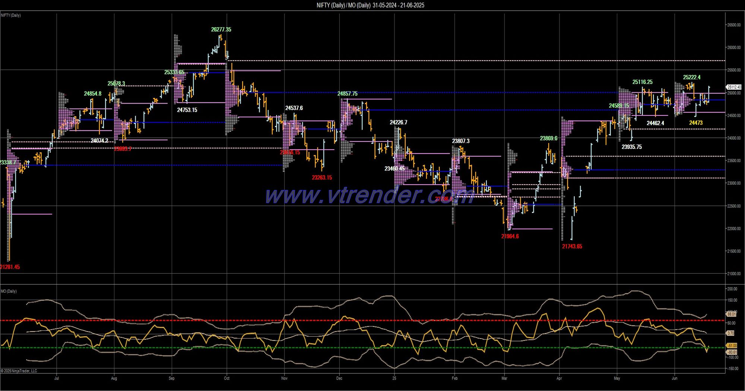Click the 25078.3 high label
This screenshot has width=745, height=391.
point(116,83)
